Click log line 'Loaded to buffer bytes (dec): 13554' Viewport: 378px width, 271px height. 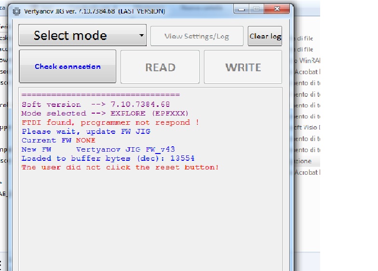coord(108,158)
